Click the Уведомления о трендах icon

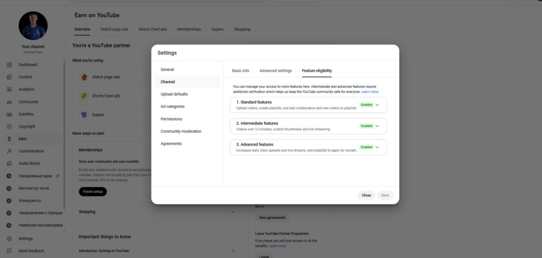click(x=9, y=213)
